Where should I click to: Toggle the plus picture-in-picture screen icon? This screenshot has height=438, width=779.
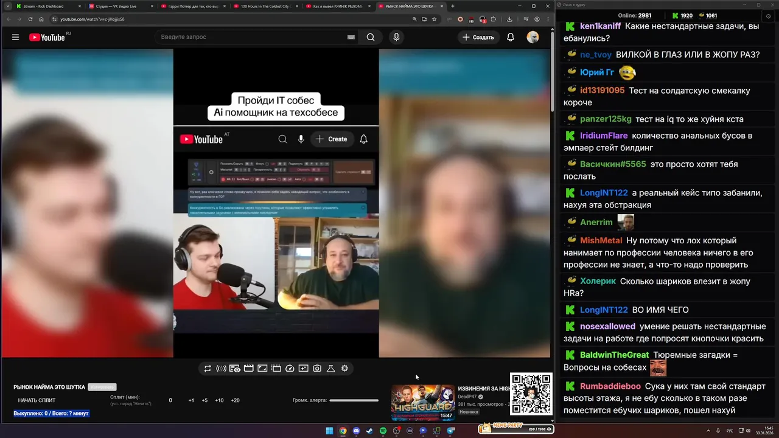click(x=304, y=368)
